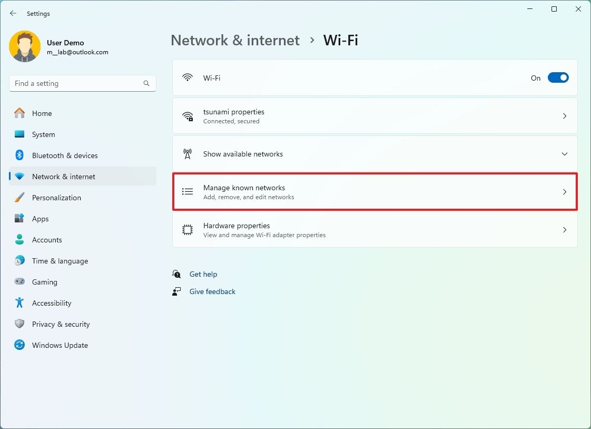The width and height of the screenshot is (591, 429).
Task: Click the Hardware properties chip icon
Action: pyautogui.click(x=188, y=230)
